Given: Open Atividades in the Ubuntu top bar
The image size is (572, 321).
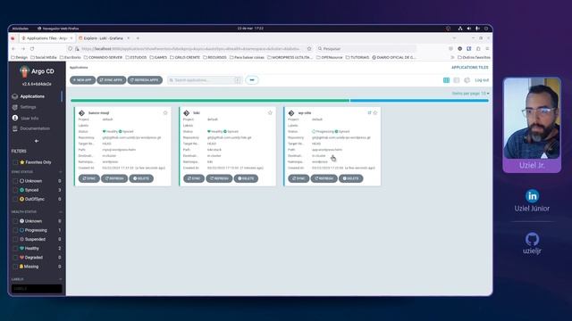Looking at the screenshot, I should [20, 29].
